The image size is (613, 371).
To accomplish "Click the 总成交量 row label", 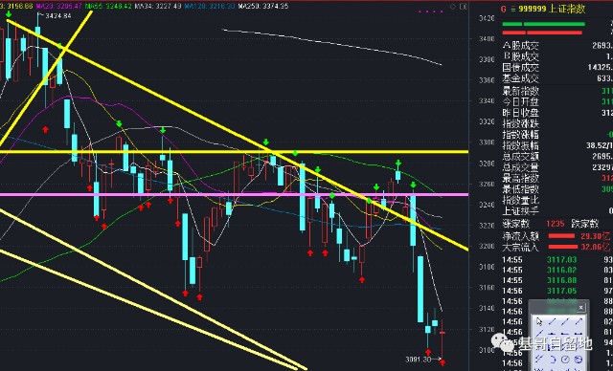I will coord(521,167).
